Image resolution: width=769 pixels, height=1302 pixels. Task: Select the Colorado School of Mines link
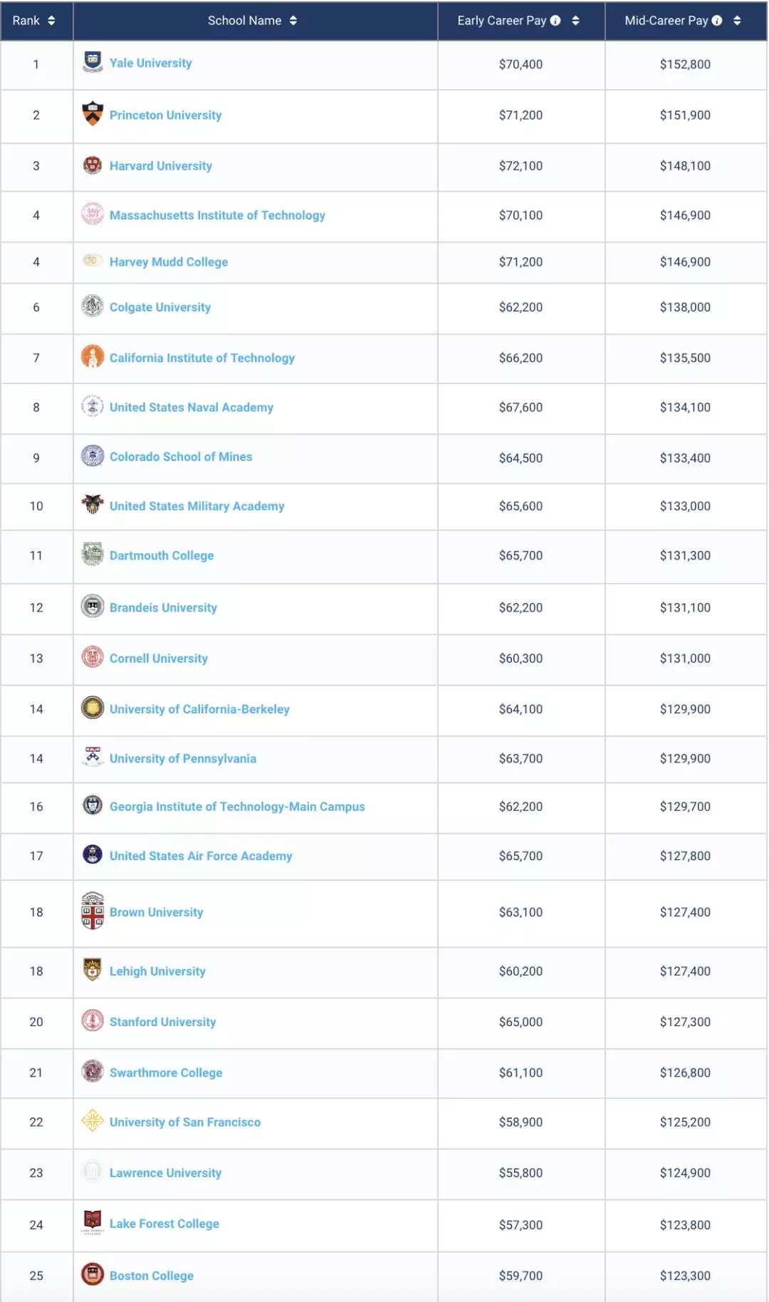[181, 457]
